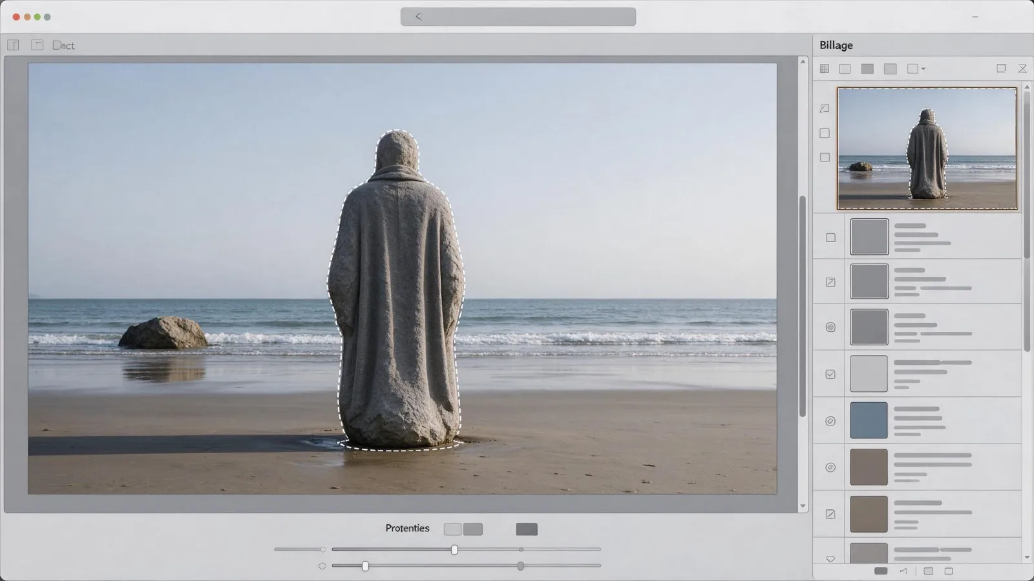Select the first gray layer thumbnail
The image size is (1034, 581).
[x=869, y=236]
